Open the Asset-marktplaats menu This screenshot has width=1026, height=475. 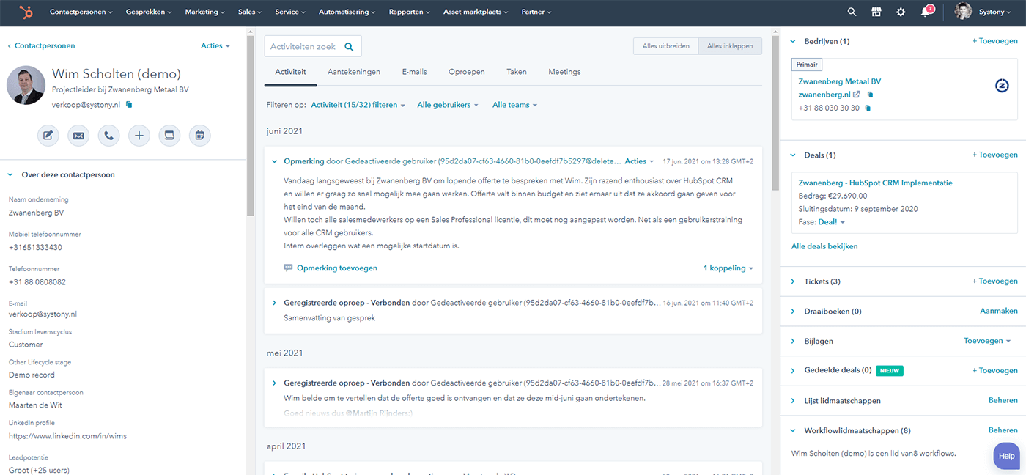click(x=476, y=12)
